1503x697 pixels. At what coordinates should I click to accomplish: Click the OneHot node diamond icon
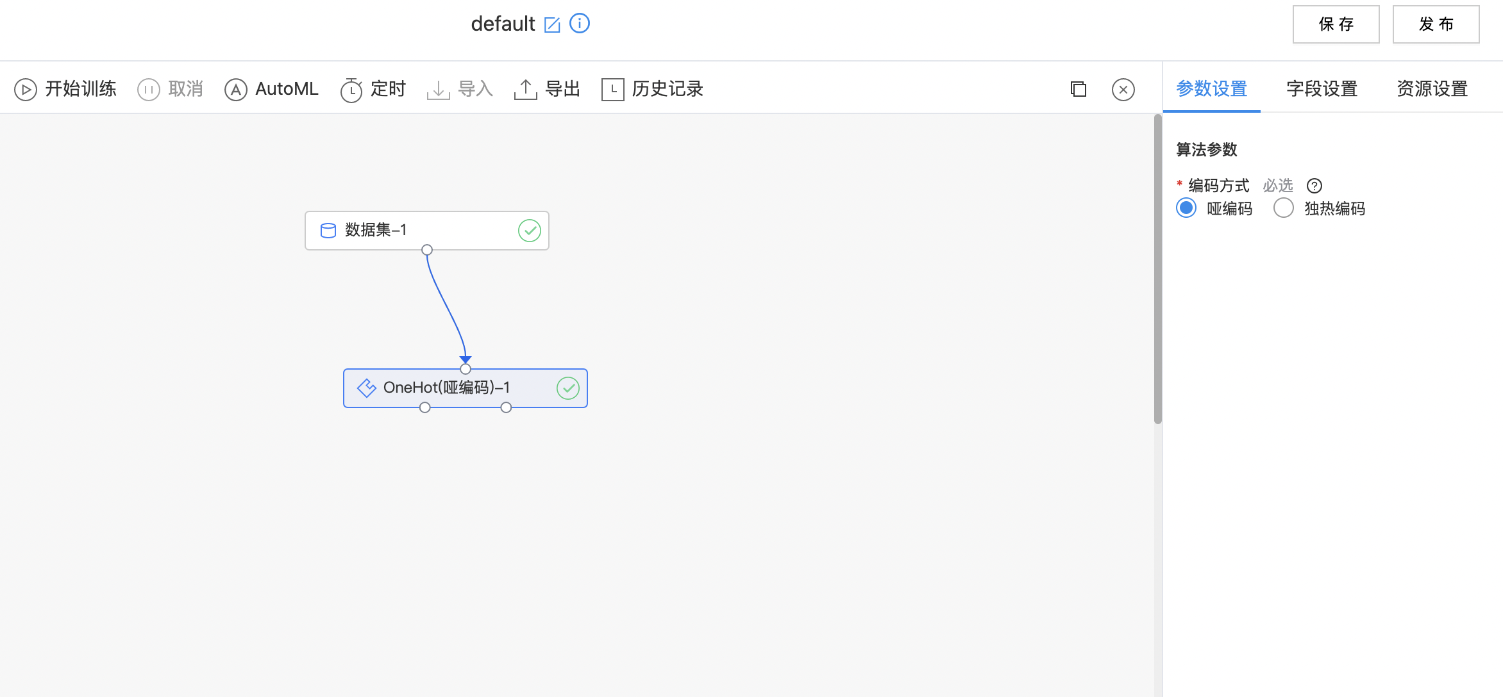coord(367,388)
